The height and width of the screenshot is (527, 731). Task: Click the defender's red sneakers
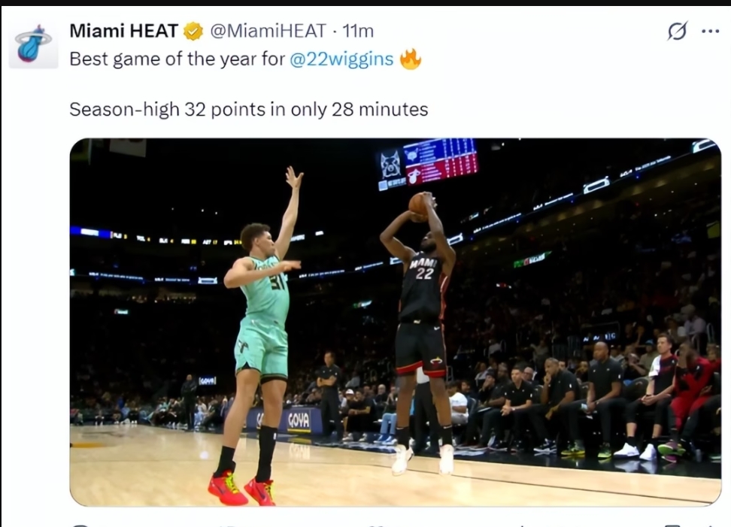[241, 489]
